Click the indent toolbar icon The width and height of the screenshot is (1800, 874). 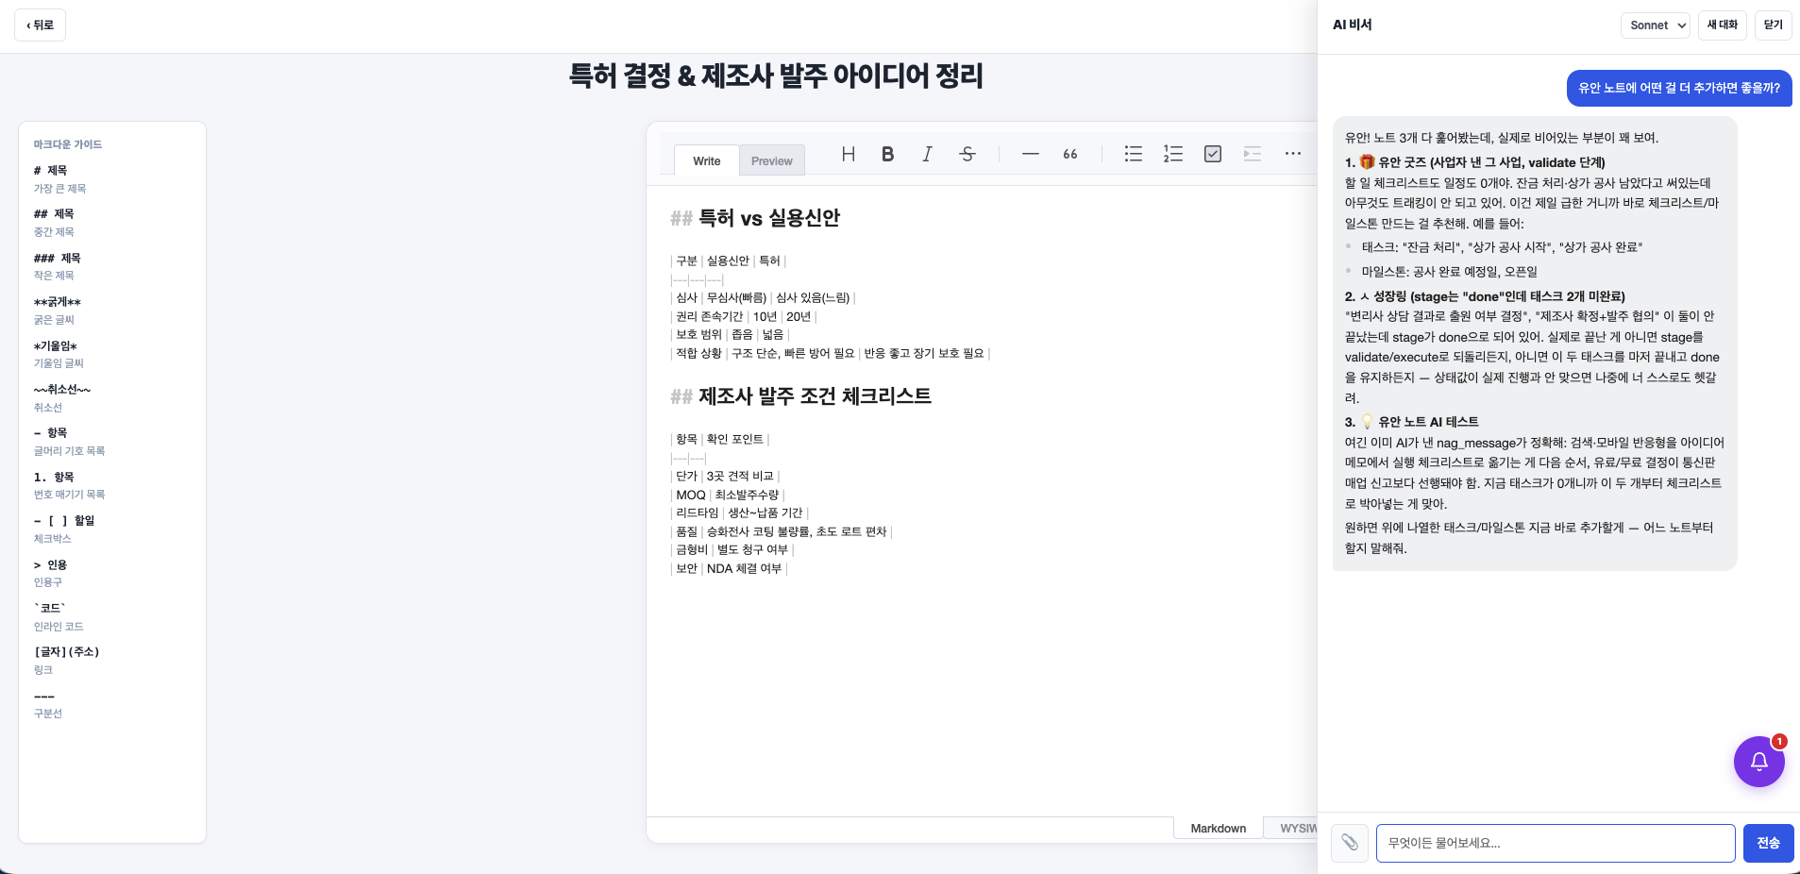(x=1252, y=154)
